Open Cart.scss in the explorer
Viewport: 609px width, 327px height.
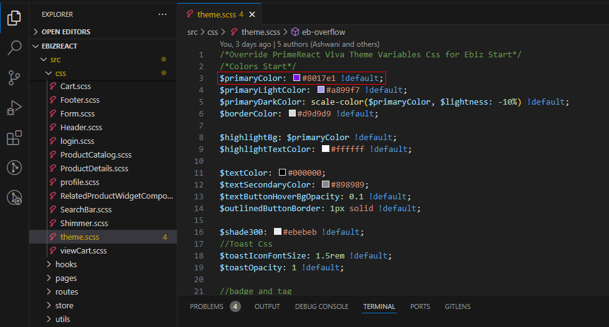coord(103,86)
